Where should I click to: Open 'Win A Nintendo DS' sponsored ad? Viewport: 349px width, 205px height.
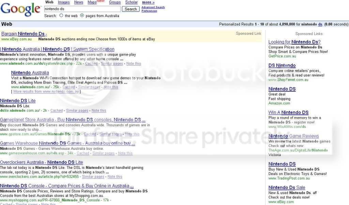click(x=288, y=113)
